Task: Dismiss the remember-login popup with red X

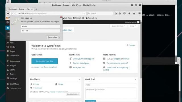Action: [x=61, y=17]
